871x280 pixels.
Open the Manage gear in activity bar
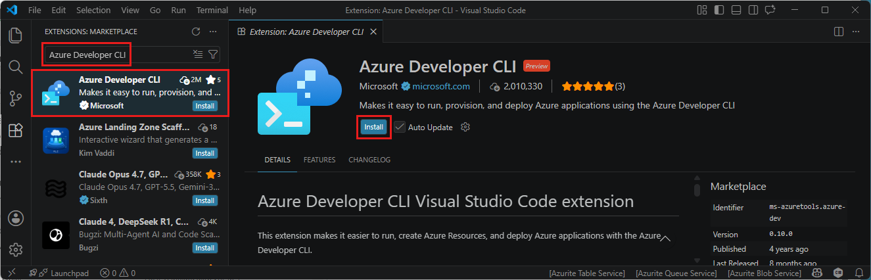tap(15, 250)
